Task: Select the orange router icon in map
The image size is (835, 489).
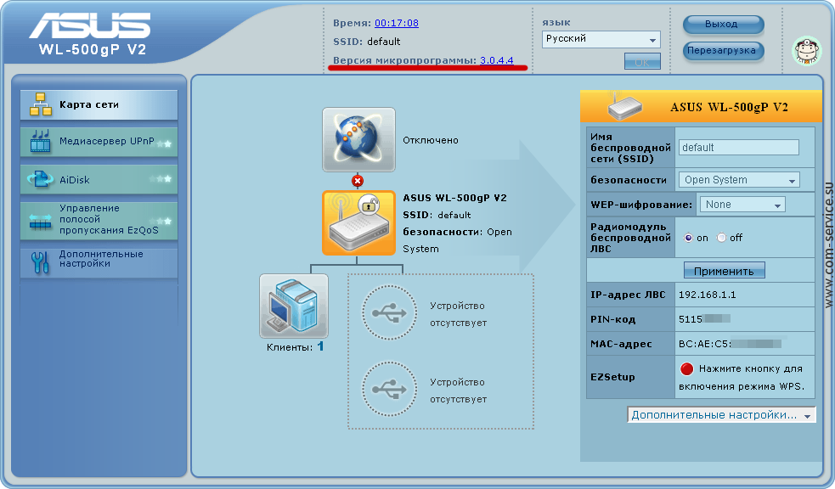Action: (x=358, y=223)
